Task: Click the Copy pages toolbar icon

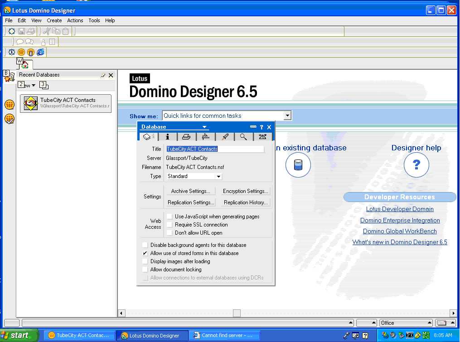Action: pos(56,31)
